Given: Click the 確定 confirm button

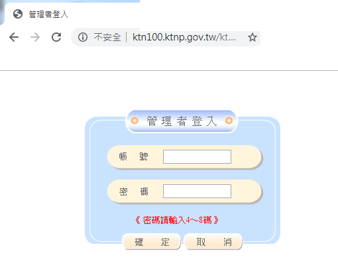Looking at the screenshot, I should 152,242.
